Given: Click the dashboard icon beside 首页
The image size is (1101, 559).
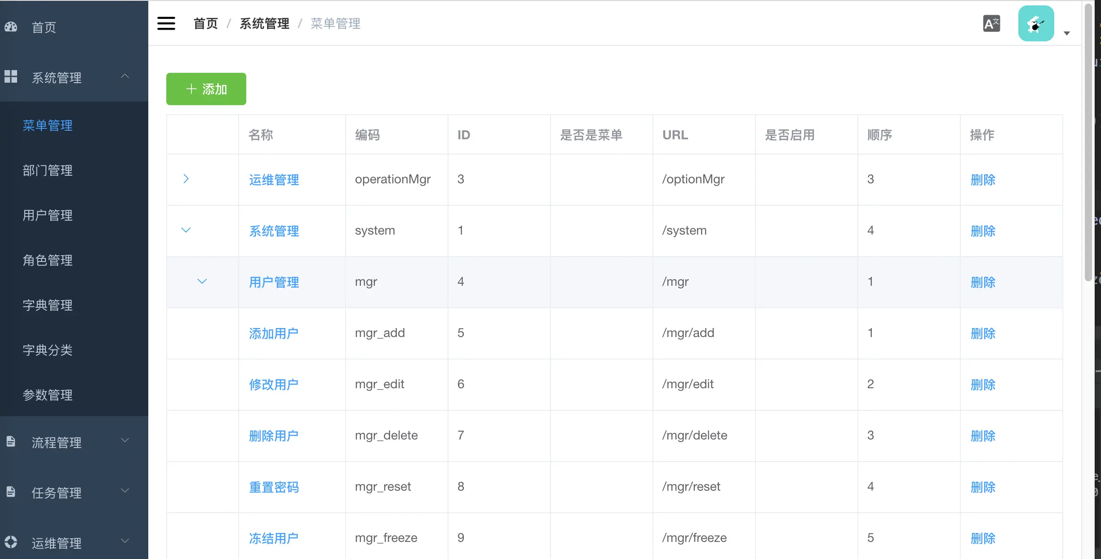Looking at the screenshot, I should 11,27.
